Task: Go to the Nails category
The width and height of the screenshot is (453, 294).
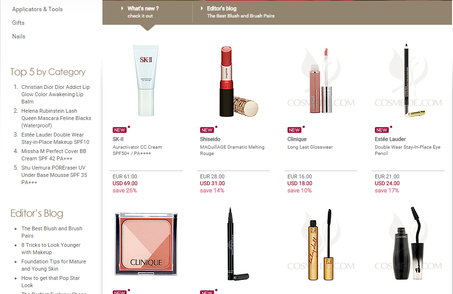Action: coord(18,36)
